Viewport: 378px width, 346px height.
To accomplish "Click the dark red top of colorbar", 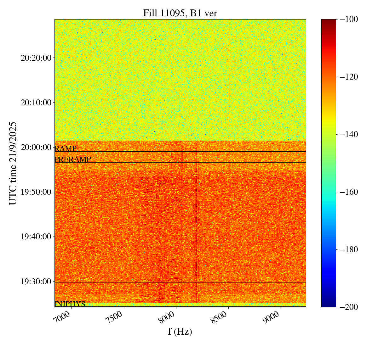I will pos(329,21).
